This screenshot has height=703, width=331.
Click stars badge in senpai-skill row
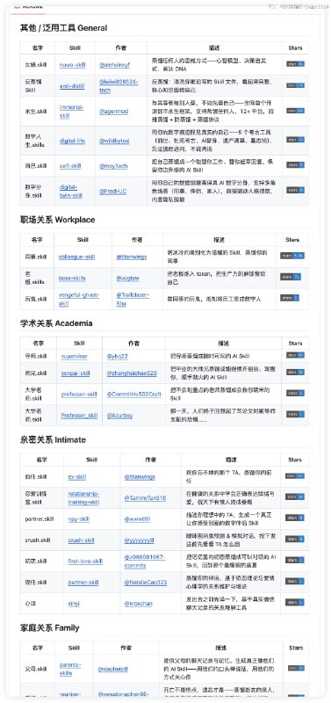296,372
